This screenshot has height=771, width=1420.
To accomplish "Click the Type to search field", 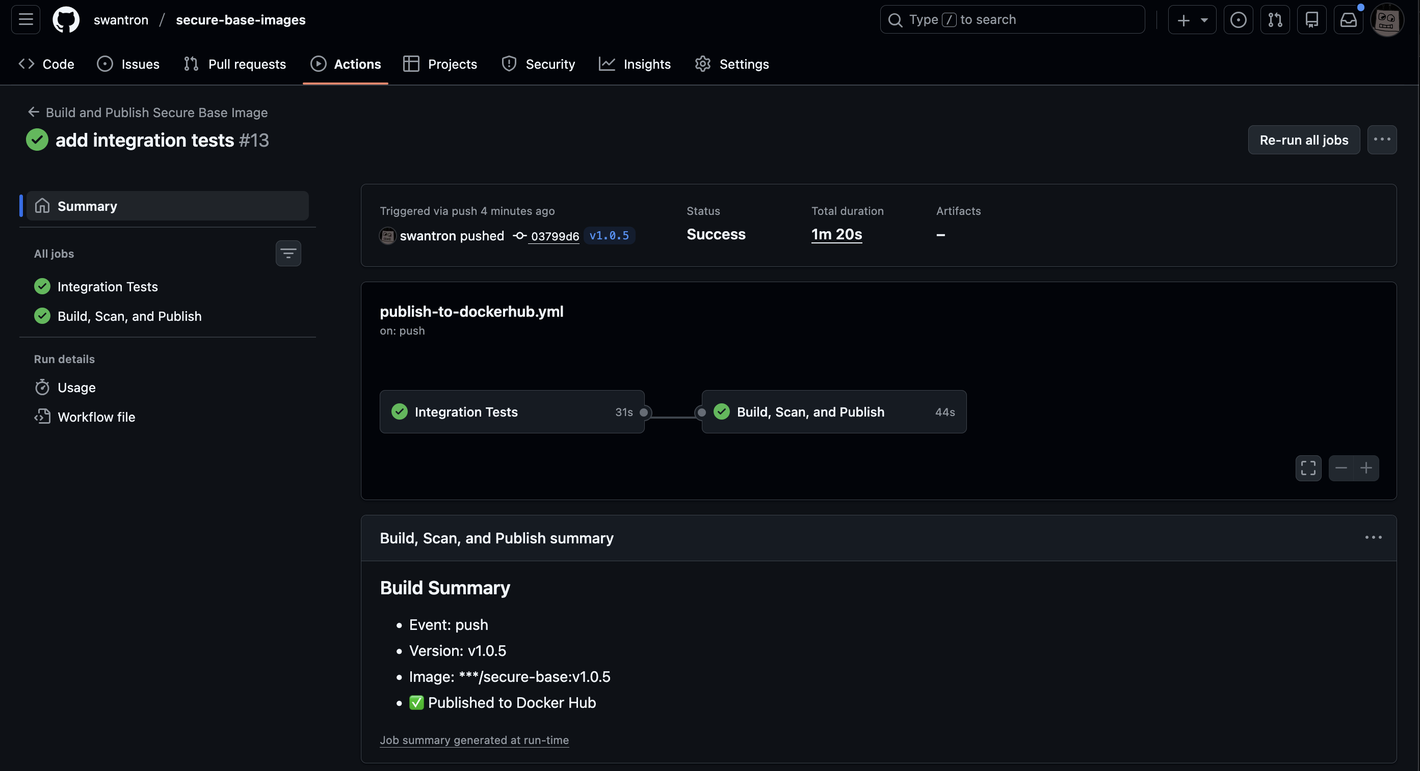I will click(x=1012, y=19).
